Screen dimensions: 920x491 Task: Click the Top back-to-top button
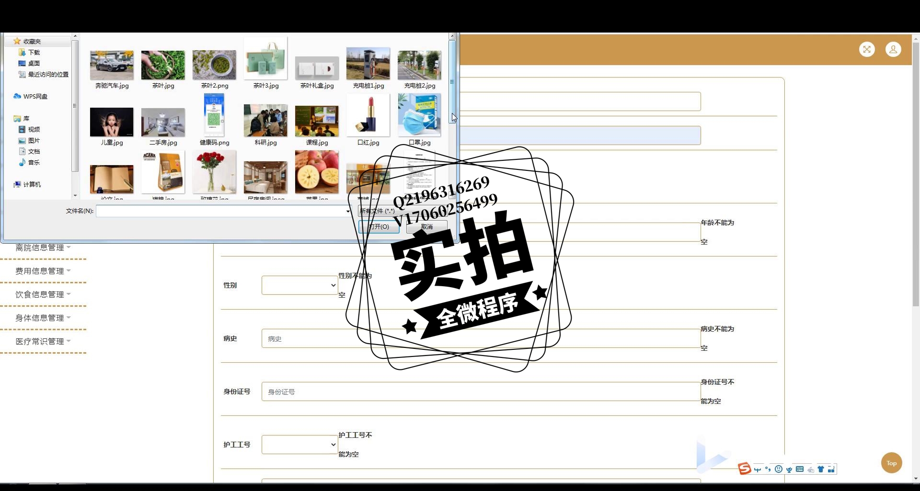(891, 463)
